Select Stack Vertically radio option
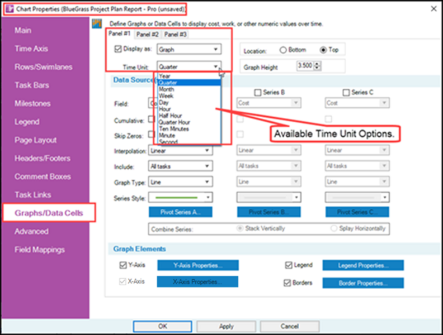The height and width of the screenshot is (335, 443). click(240, 228)
